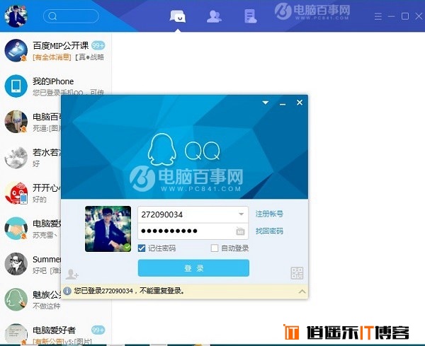Open the 开开心 contact avatar
The width and height of the screenshot is (425, 346).
(x=16, y=192)
